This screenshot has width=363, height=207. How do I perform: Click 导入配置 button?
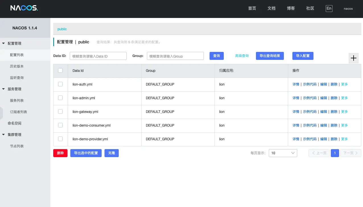[x=303, y=56]
